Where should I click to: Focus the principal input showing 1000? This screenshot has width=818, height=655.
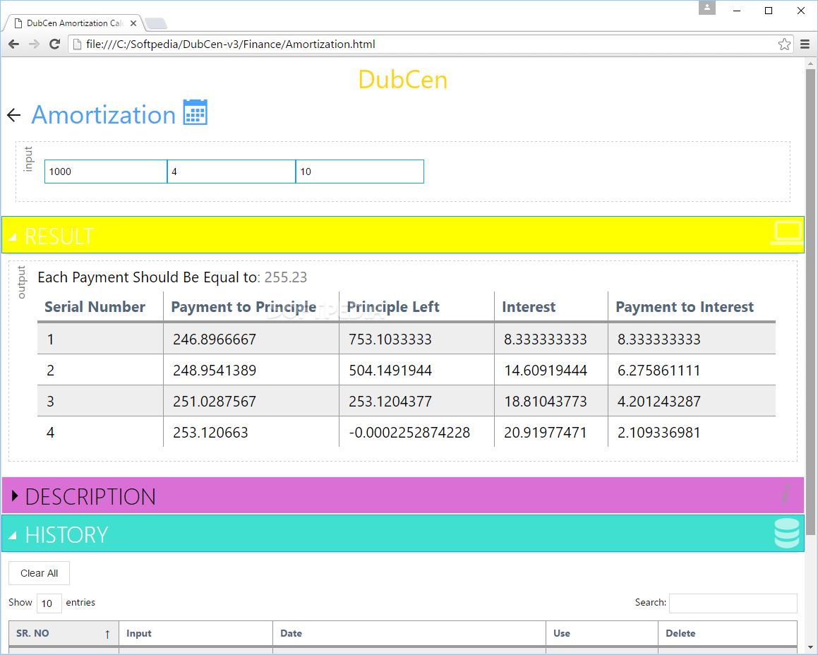pyautogui.click(x=106, y=172)
